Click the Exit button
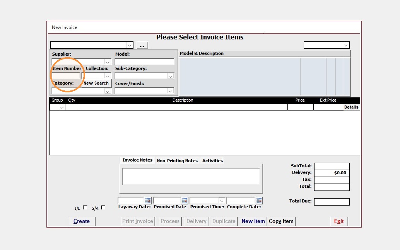Screen dimensions: 400x250 coord(339,221)
